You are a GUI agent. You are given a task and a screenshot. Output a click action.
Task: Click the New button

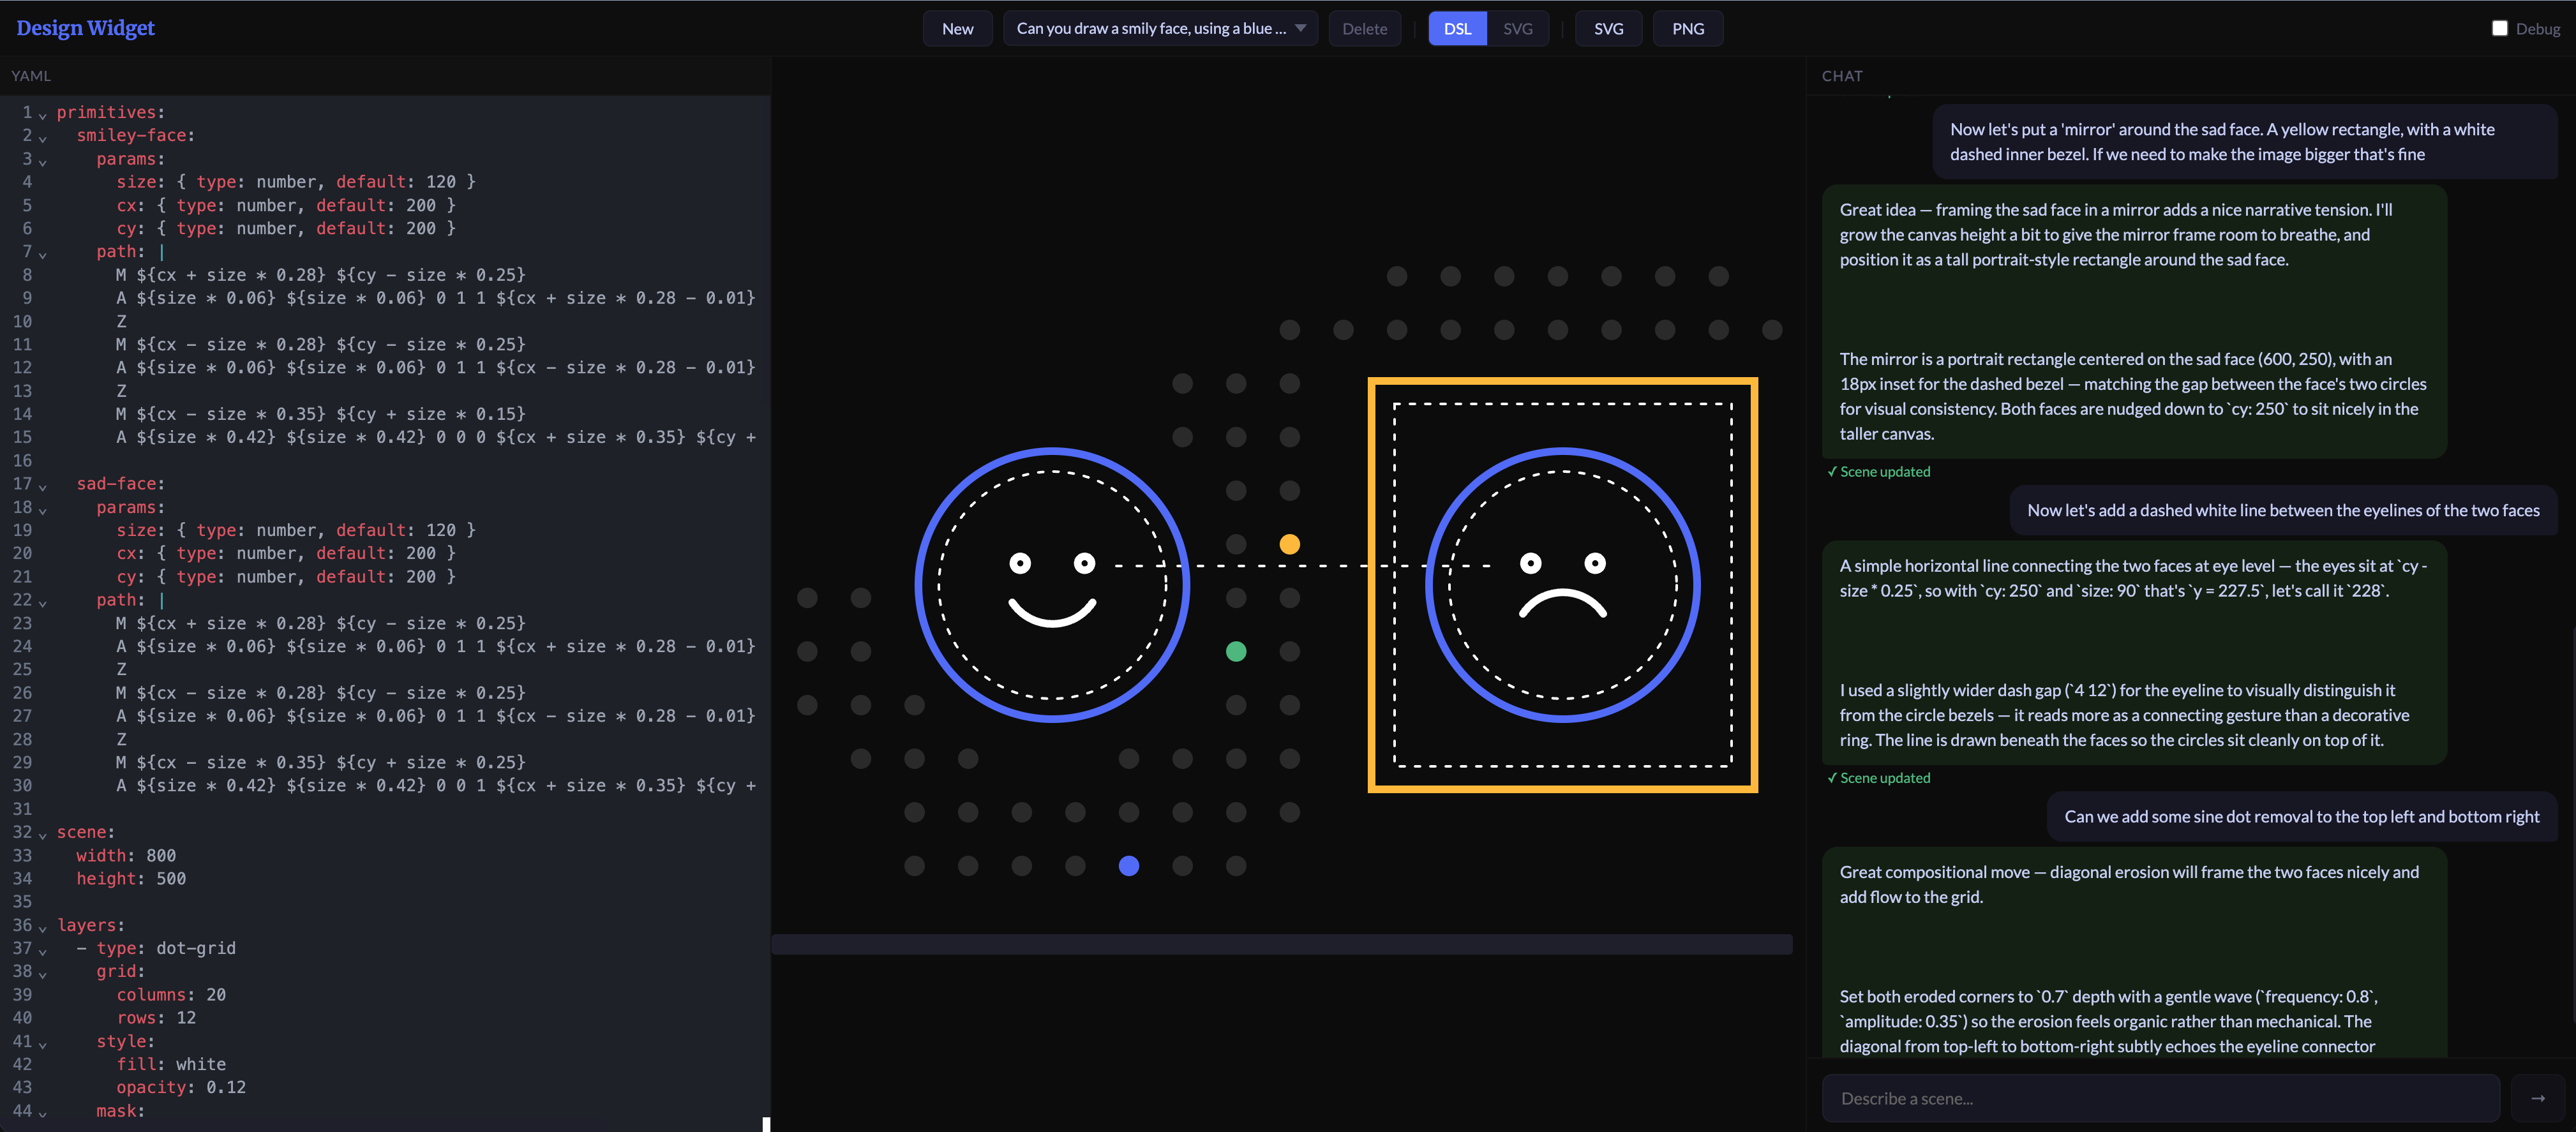[x=957, y=28]
